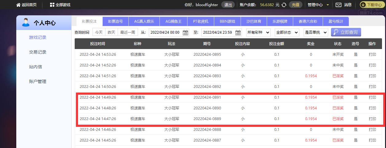Switch to the AG捕鱼王 tab

point(174,21)
